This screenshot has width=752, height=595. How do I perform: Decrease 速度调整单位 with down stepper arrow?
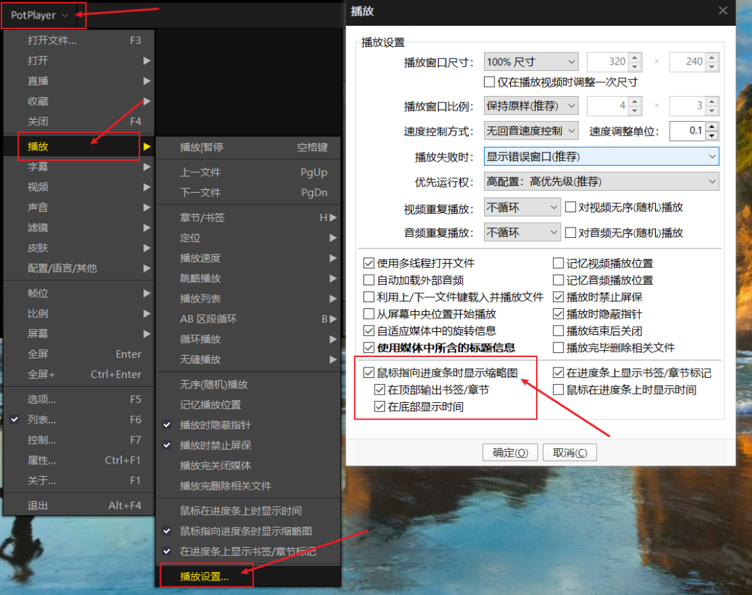pyautogui.click(x=712, y=136)
